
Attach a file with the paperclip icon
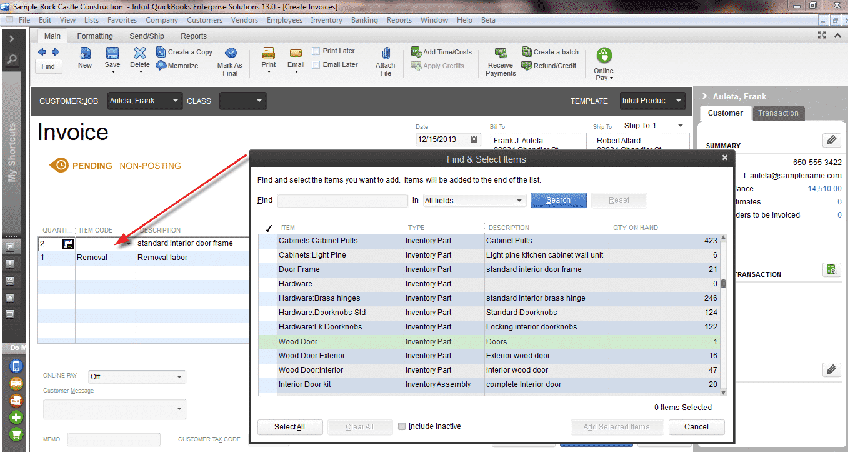[386, 53]
